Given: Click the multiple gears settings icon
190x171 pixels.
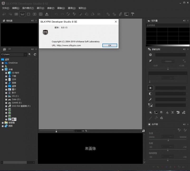Looking at the screenshot, I should [x=184, y=112].
